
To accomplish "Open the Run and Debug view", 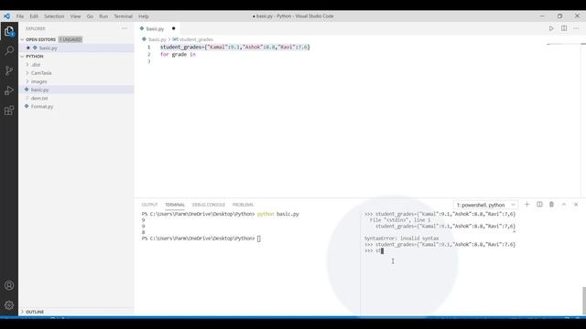I will tap(9, 90).
